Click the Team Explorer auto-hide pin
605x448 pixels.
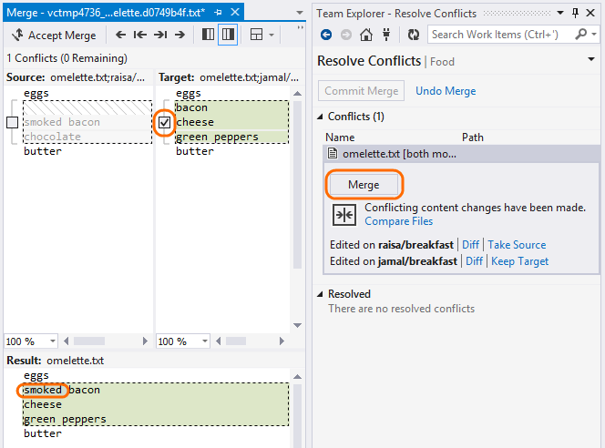point(575,13)
